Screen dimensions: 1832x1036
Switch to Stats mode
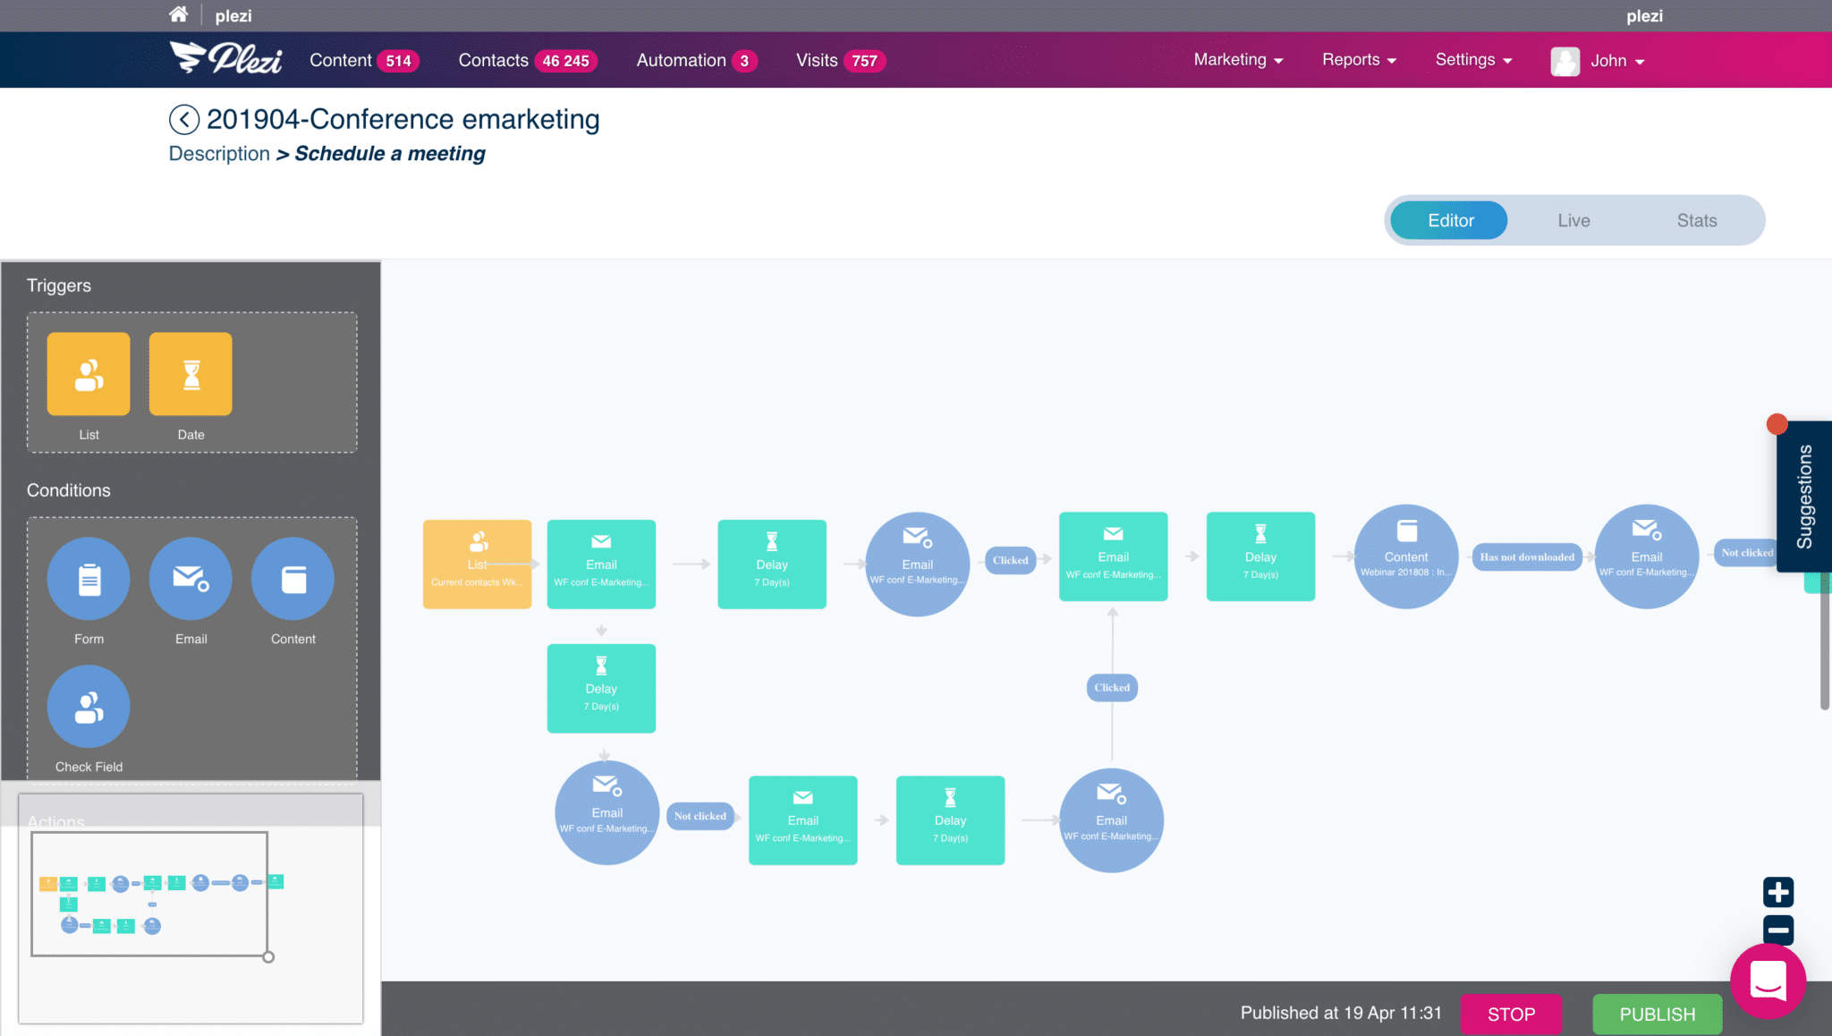tap(1697, 220)
